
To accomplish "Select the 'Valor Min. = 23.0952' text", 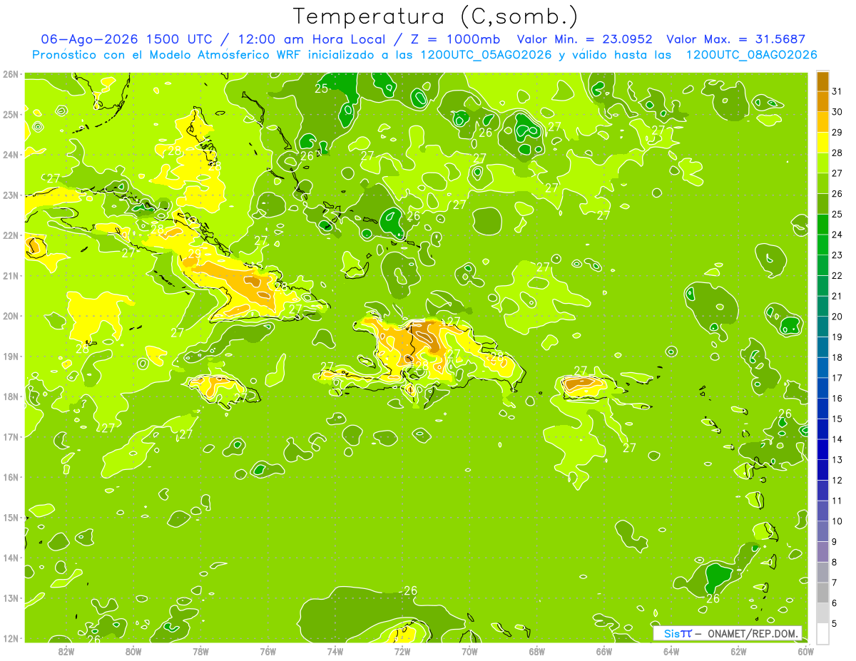I will [x=584, y=39].
